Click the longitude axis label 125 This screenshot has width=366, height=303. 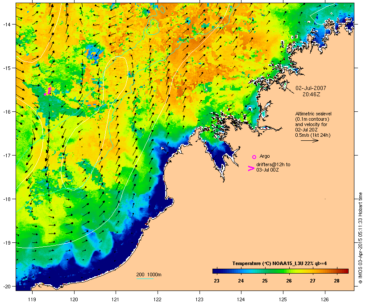283,299
